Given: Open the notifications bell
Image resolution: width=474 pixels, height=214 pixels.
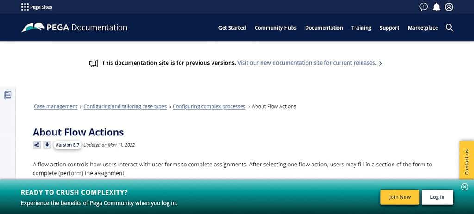Looking at the screenshot, I should pos(436,7).
